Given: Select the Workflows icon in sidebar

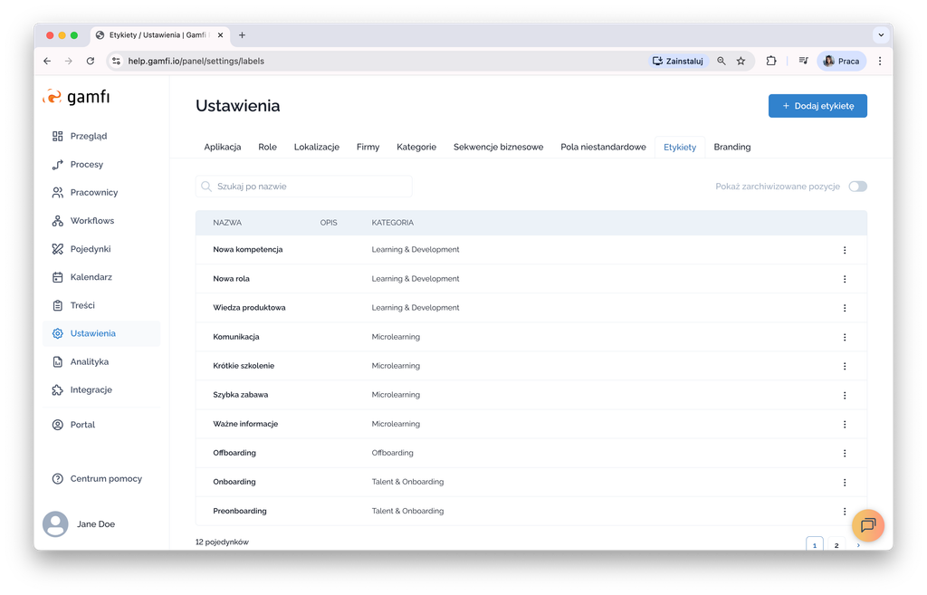Looking at the screenshot, I should 58,220.
